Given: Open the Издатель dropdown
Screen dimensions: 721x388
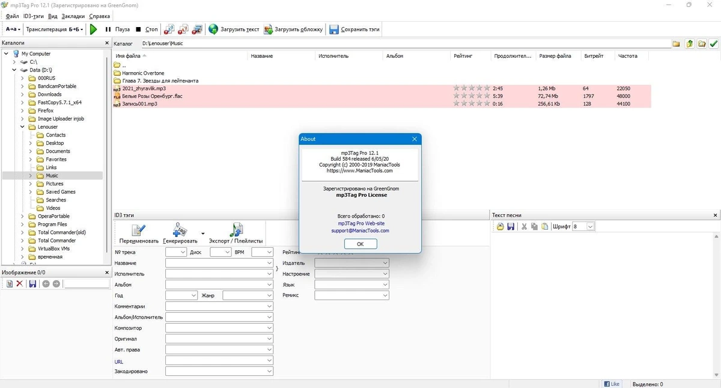Looking at the screenshot, I should (x=385, y=263).
